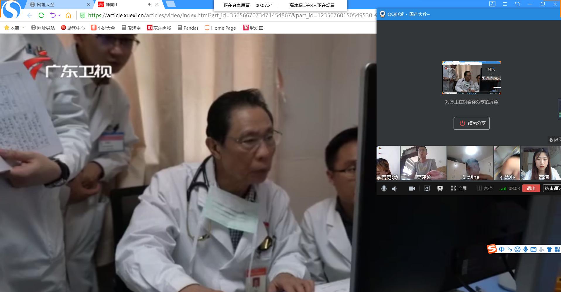561x292 pixels.
Task: Open the browser hamburger menu icon
Action: click(x=505, y=4)
